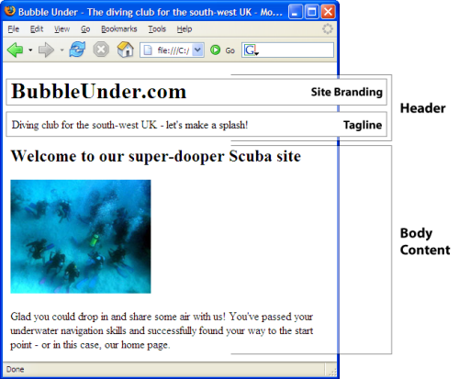This screenshot has height=379, width=459.
Task: Reload the page with the Refresh icon
Action: coord(77,50)
